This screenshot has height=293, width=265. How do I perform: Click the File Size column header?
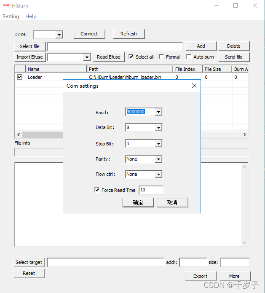217,69
